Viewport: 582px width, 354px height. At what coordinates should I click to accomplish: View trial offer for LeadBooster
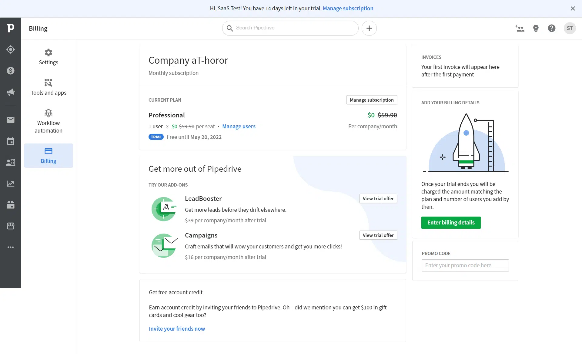(378, 199)
